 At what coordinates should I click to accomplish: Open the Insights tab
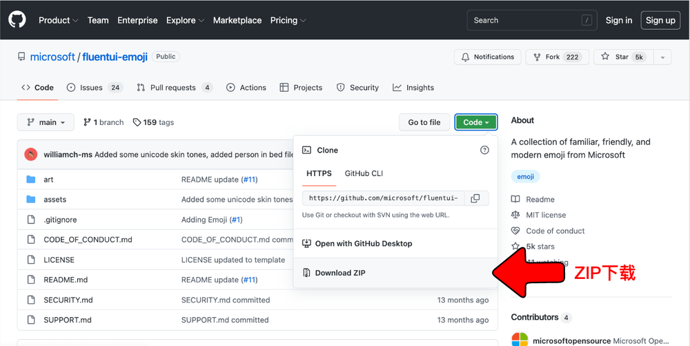point(413,88)
